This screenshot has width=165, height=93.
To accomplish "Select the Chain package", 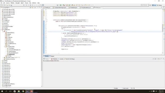I will 8,36.
